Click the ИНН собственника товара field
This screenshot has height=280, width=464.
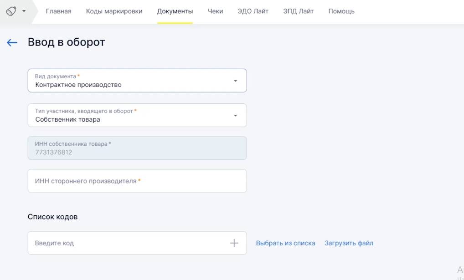137,148
